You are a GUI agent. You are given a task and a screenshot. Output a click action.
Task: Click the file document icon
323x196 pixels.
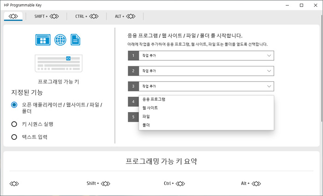tap(75, 40)
